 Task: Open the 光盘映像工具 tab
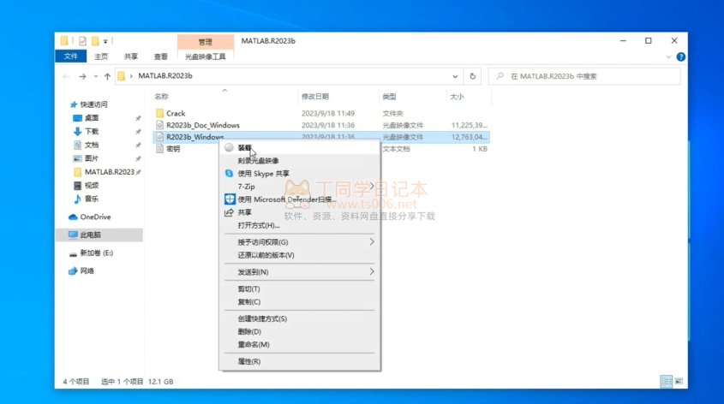click(206, 56)
